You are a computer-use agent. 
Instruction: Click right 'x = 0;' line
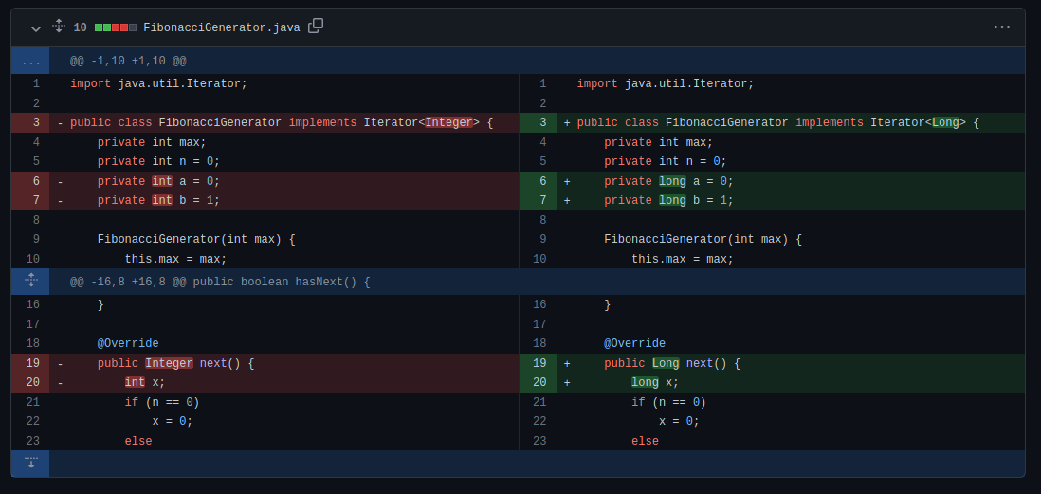pos(679,421)
